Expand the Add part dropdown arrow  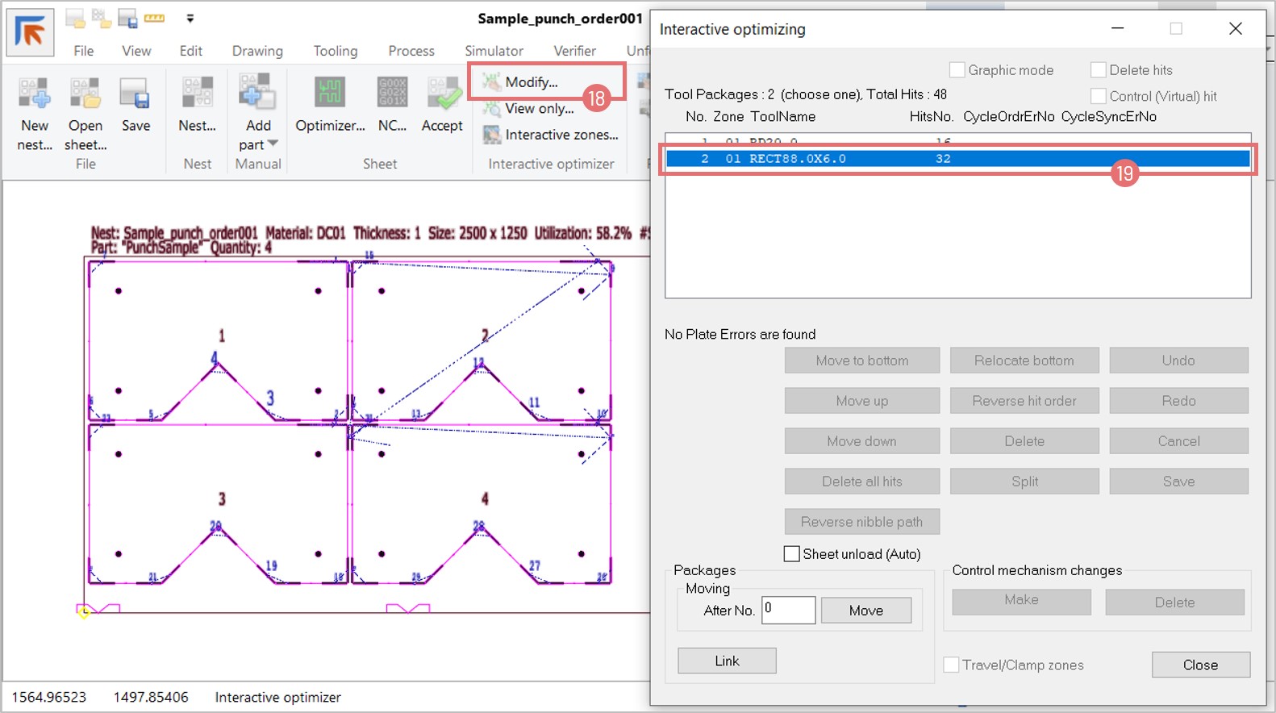tap(273, 144)
